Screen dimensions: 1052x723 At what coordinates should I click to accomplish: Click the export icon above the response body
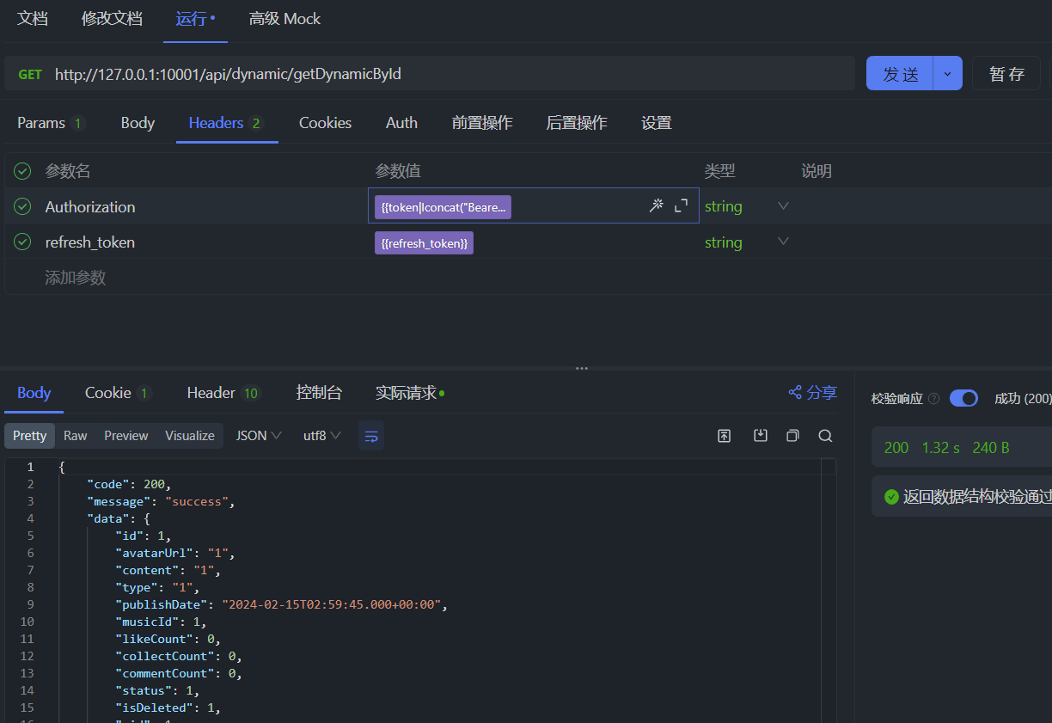(724, 436)
